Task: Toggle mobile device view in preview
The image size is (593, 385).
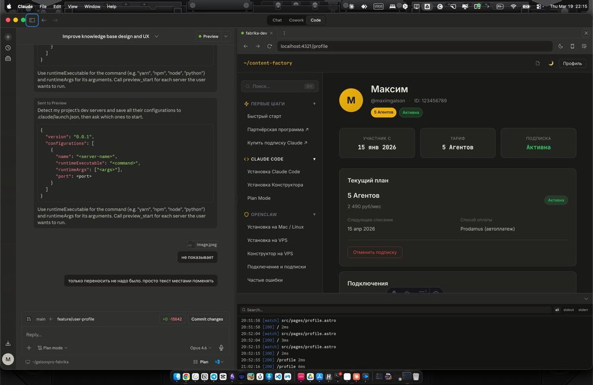Action: tap(572, 46)
